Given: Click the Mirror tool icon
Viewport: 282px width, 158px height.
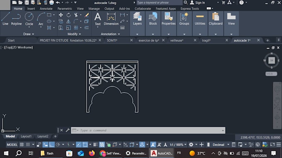Looking at the screenshot, I should pyautogui.click(x=68, y=22).
